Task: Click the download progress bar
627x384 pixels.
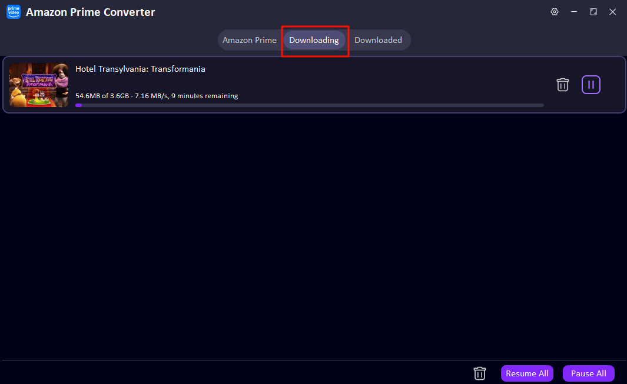Action: [310, 105]
